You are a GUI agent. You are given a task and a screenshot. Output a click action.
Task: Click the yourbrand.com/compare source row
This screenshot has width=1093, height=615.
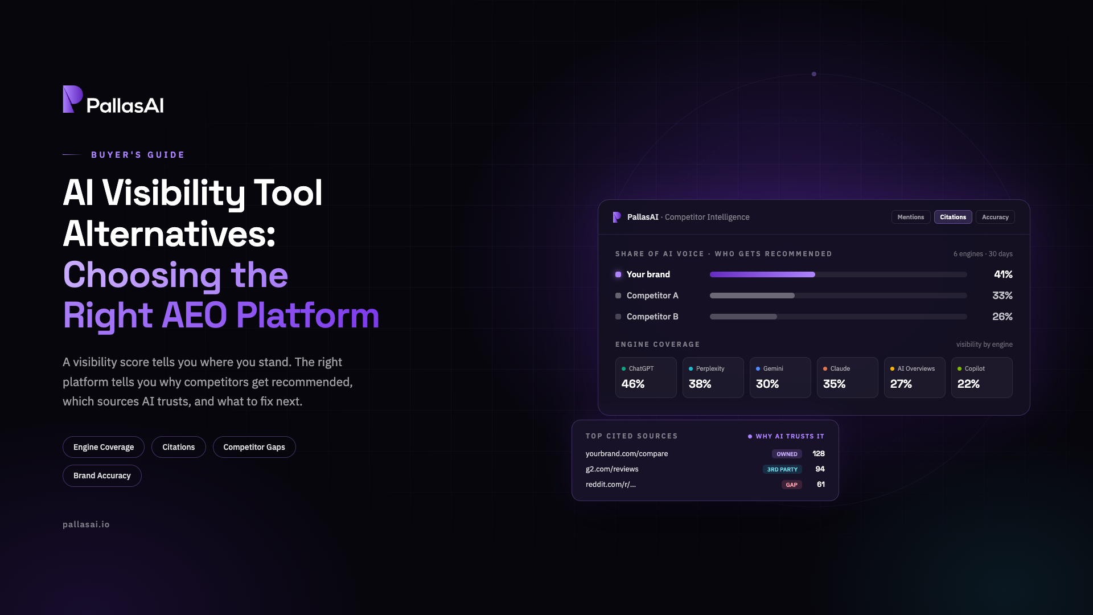[x=705, y=454]
